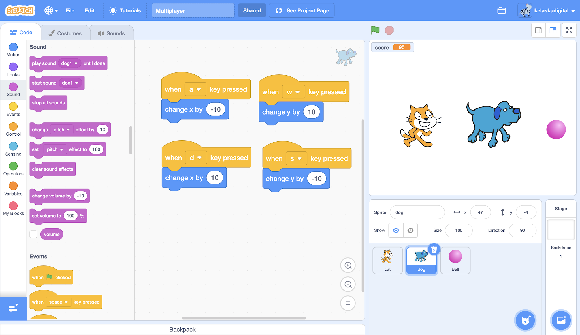Zoom in on the code workspace
The height and width of the screenshot is (335, 580).
348,265
